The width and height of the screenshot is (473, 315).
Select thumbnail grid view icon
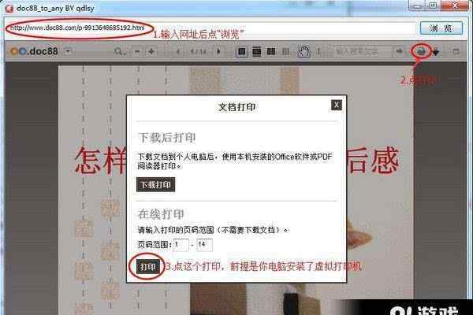tap(285, 52)
